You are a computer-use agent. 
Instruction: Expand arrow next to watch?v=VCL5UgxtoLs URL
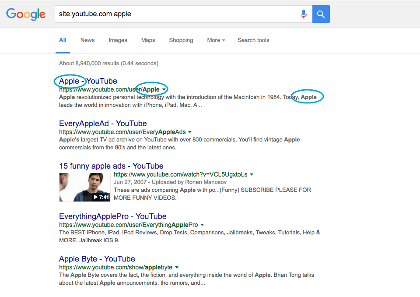pos(252,175)
